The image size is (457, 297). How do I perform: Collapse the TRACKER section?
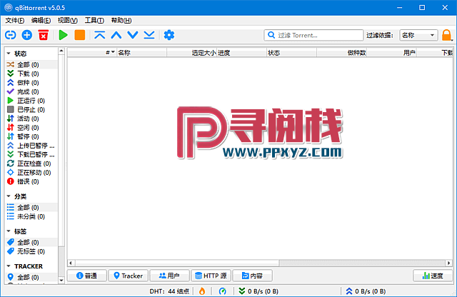pos(9,266)
